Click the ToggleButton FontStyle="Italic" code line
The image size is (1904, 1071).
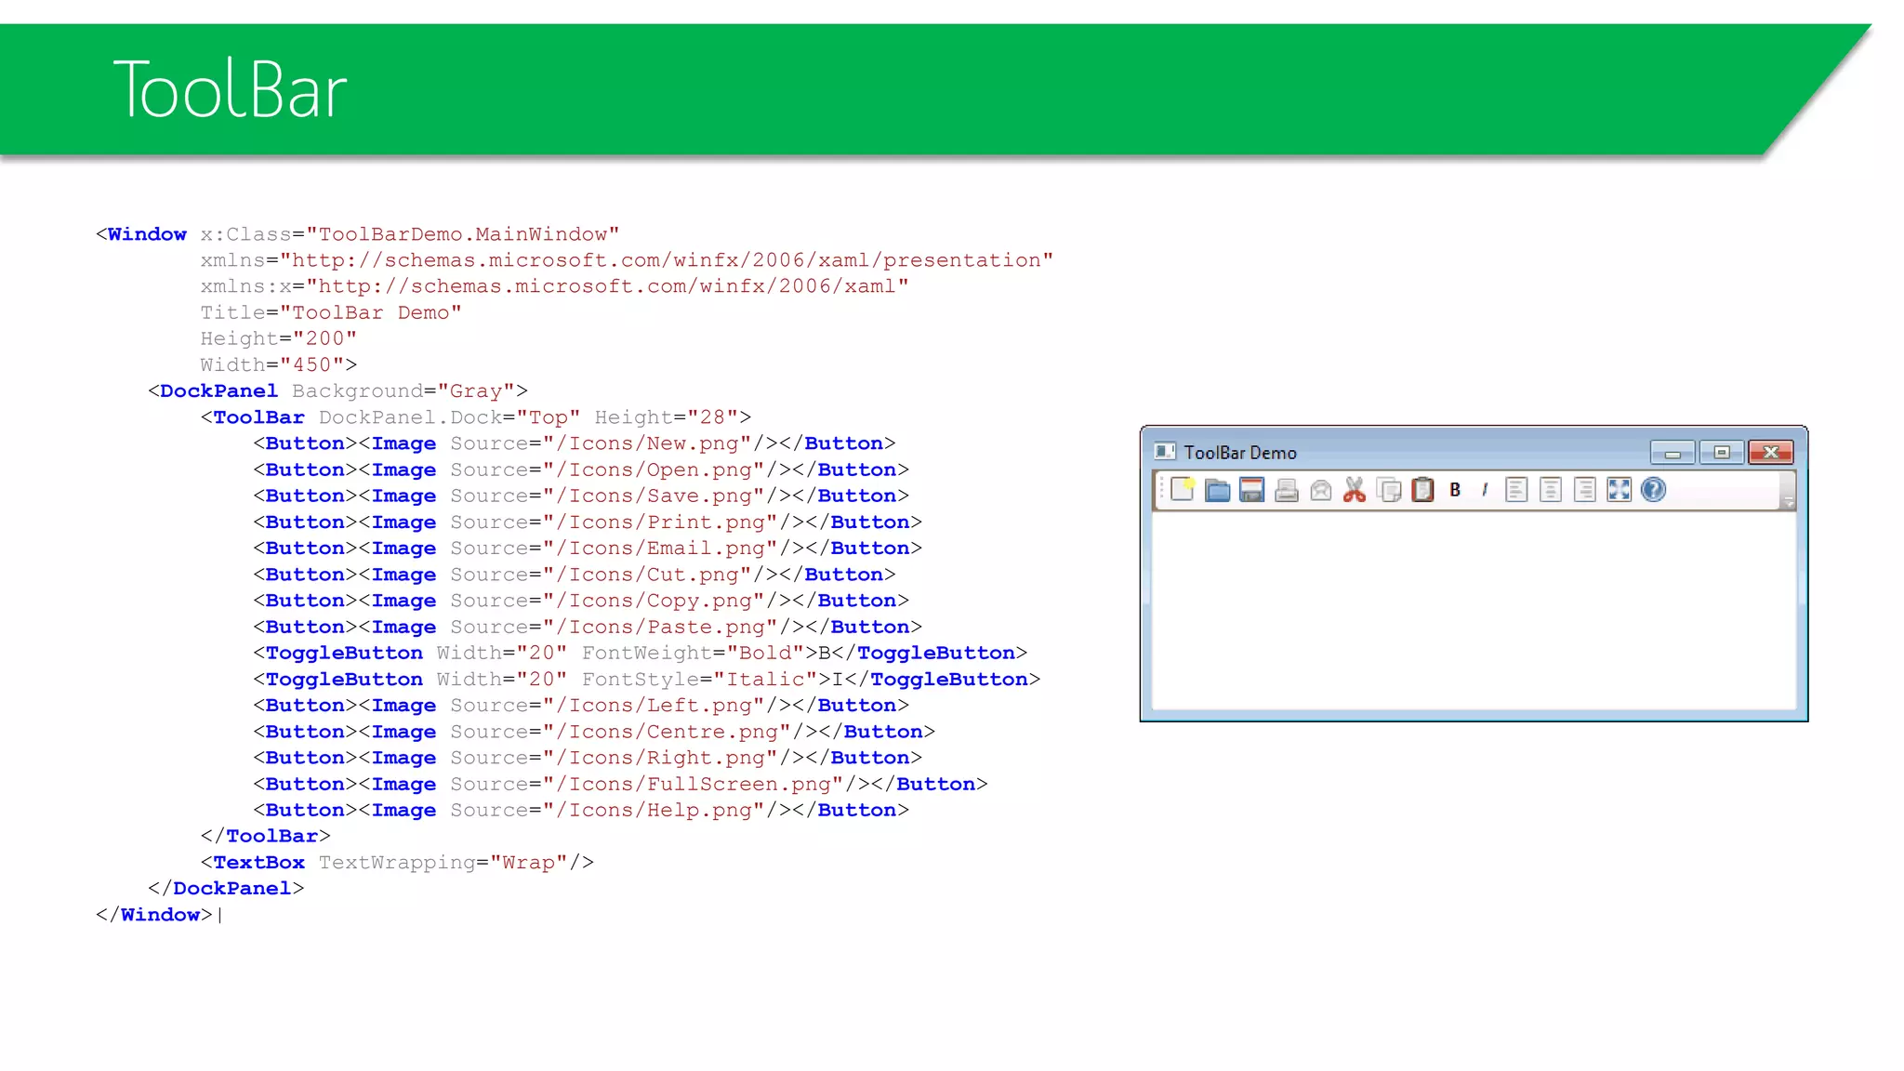[646, 679]
